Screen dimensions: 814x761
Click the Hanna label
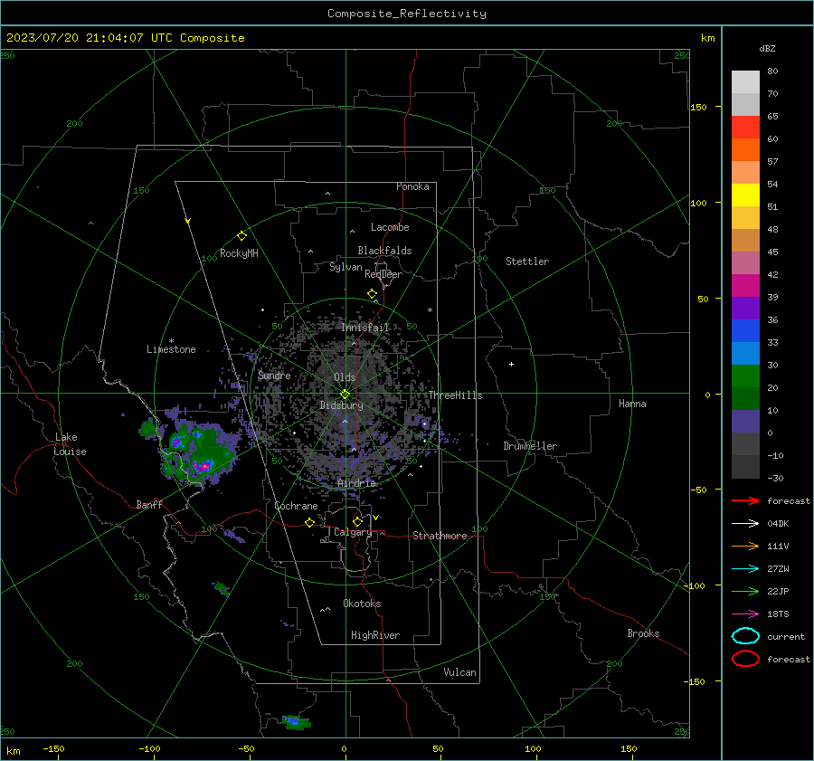[x=632, y=404]
